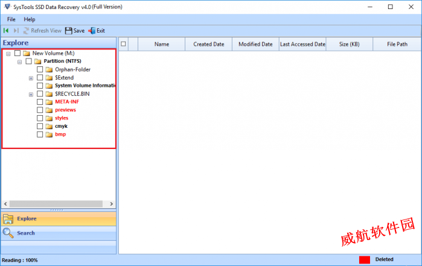
Task: Click the styles folder icon
Action: (49, 118)
